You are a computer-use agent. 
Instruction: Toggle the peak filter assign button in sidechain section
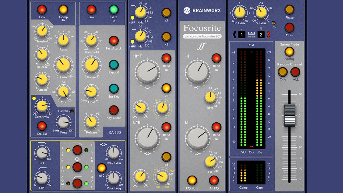pos(77,167)
